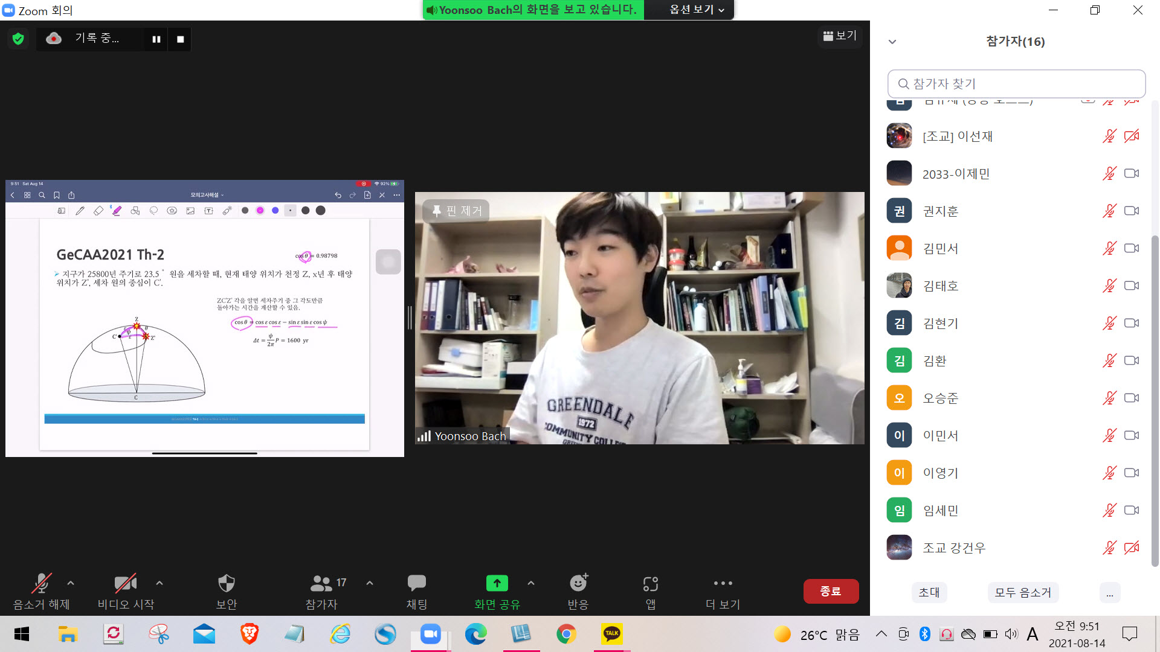This screenshot has width=1160, height=652.
Task: Unmute microphone with 음소거 해제
Action: 41,592
